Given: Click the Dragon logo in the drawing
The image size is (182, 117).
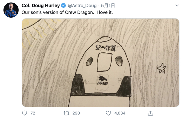Looking at the screenshot, I should pos(103,80).
